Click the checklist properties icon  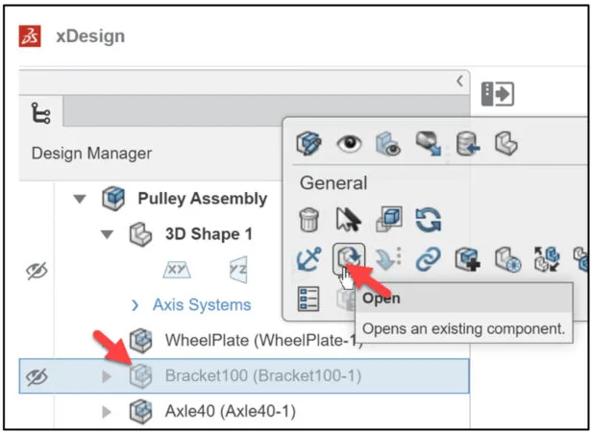[x=308, y=297]
